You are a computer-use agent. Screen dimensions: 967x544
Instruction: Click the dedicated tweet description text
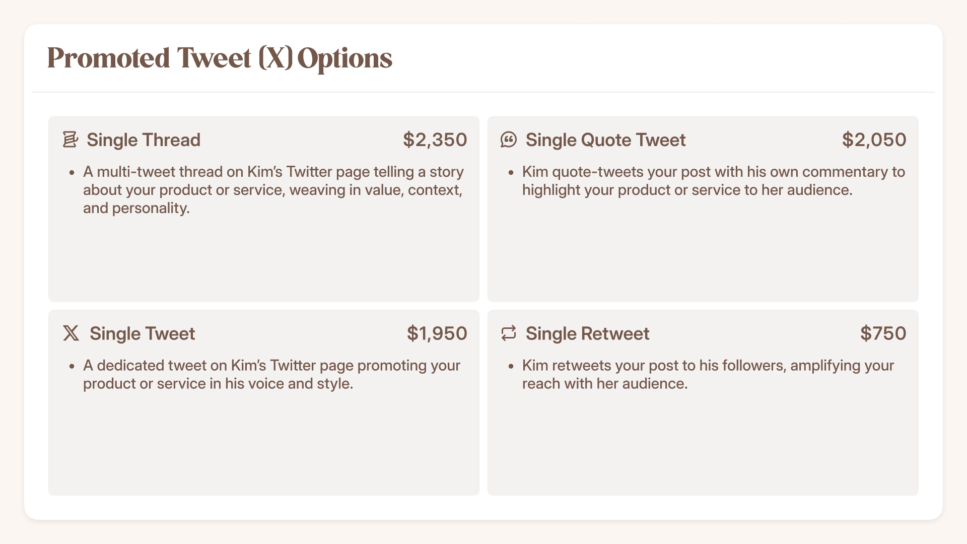(x=271, y=374)
